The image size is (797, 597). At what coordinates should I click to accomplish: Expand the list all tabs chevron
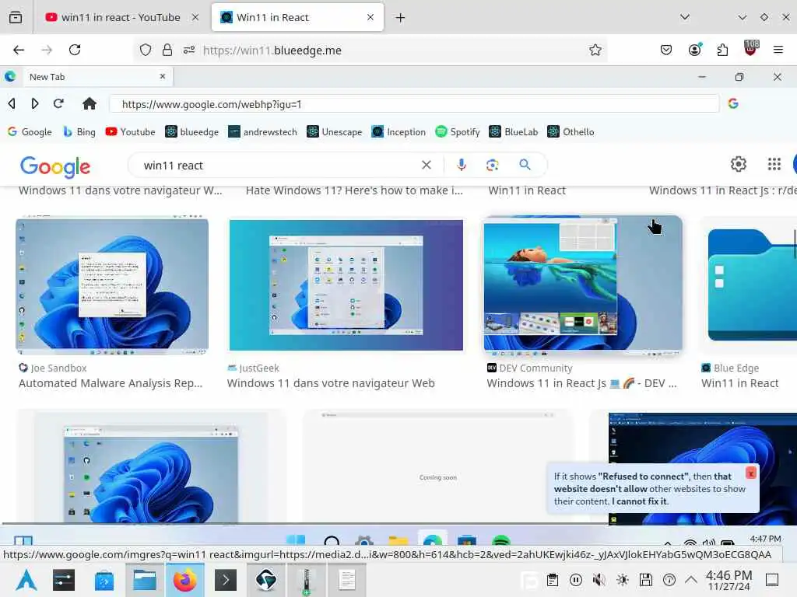pyautogui.click(x=685, y=17)
